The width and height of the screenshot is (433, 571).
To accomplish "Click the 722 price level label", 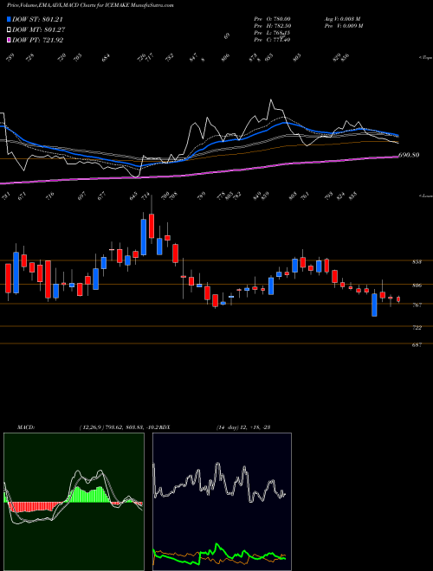I will (417, 328).
